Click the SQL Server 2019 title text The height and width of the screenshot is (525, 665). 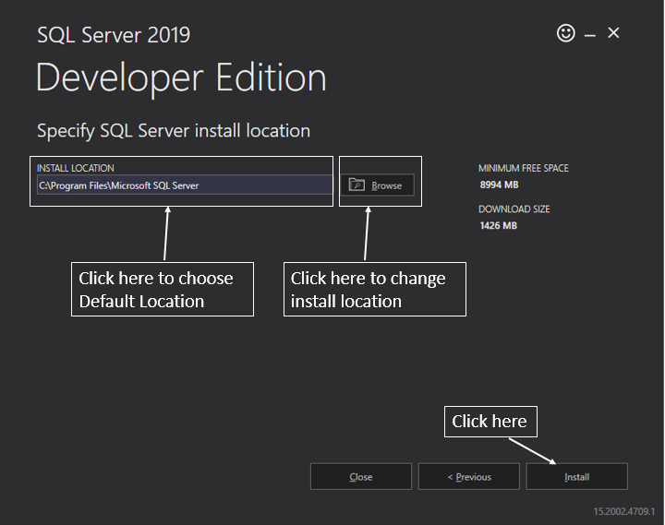(x=114, y=35)
